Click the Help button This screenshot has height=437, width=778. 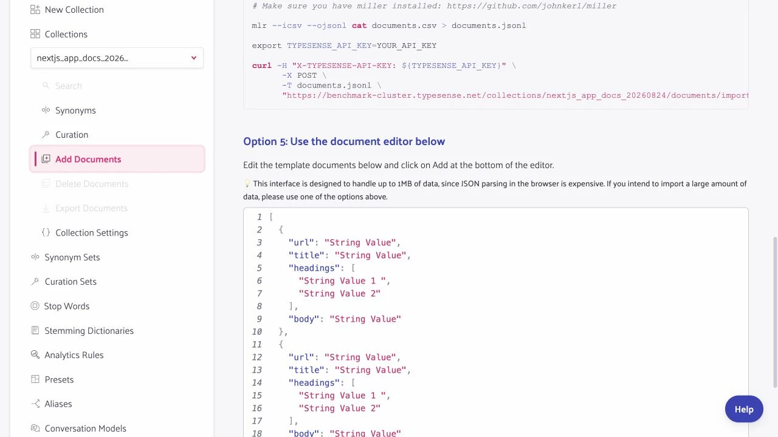pos(744,410)
